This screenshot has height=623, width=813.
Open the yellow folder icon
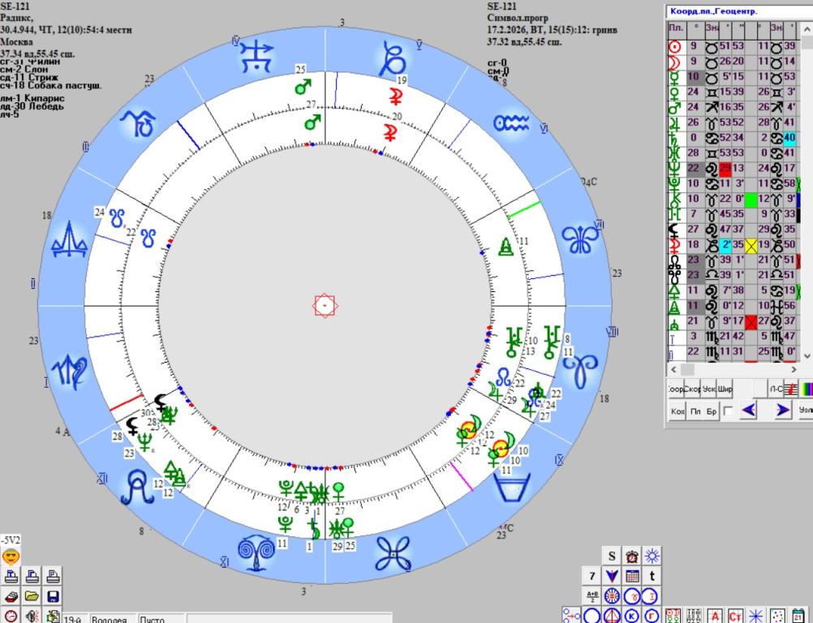click(x=32, y=597)
